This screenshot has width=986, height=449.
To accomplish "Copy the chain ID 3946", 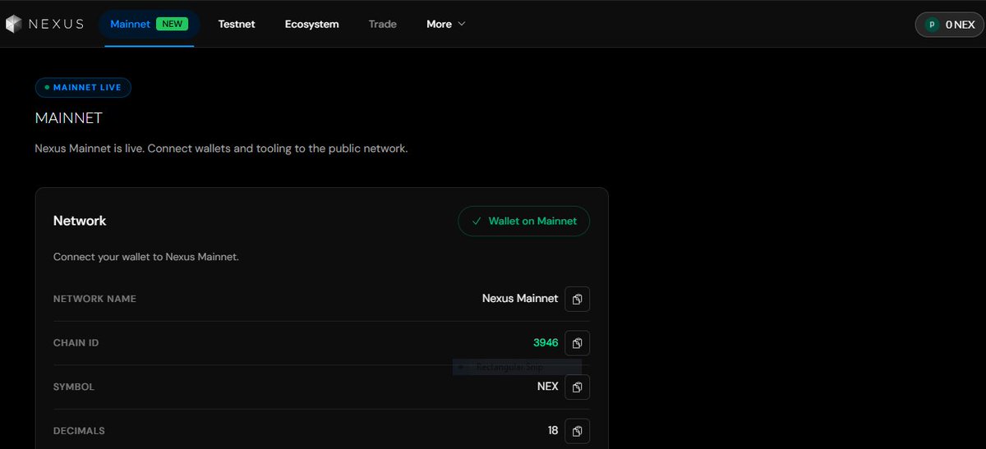I will click(x=577, y=343).
